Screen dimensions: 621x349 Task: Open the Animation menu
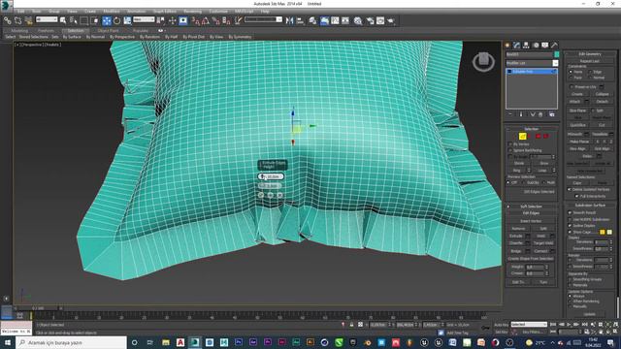click(136, 12)
